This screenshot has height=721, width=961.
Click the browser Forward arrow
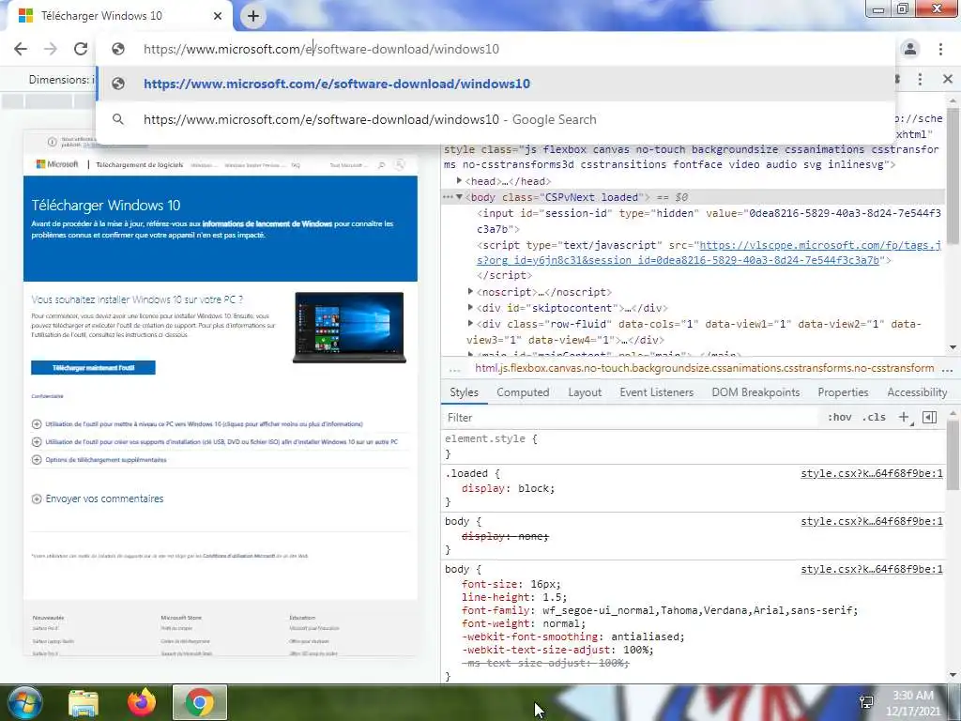pyautogui.click(x=51, y=49)
